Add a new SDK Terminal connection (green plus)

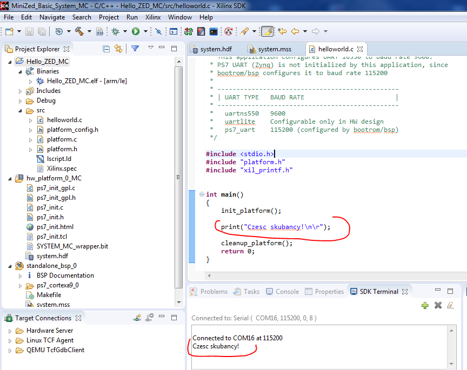click(x=425, y=306)
